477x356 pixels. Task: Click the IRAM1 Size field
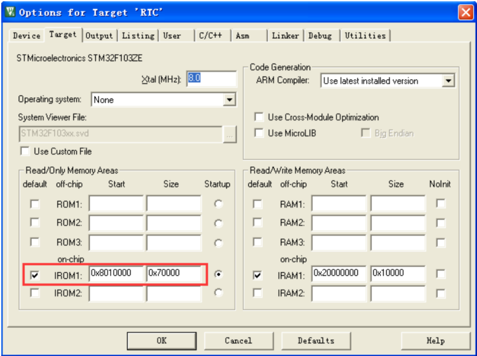click(397, 273)
